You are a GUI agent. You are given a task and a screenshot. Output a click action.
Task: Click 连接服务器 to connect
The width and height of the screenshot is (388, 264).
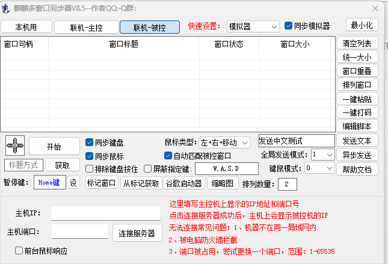point(137,233)
